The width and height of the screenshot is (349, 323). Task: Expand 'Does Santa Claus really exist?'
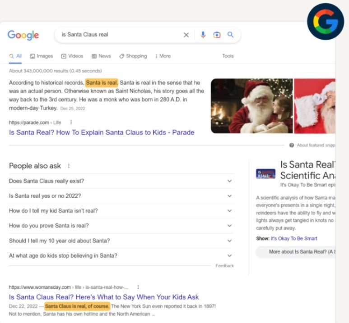coord(121,181)
